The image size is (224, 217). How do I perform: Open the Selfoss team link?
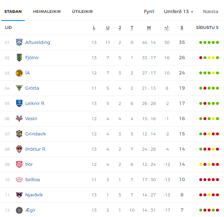tap(33, 180)
